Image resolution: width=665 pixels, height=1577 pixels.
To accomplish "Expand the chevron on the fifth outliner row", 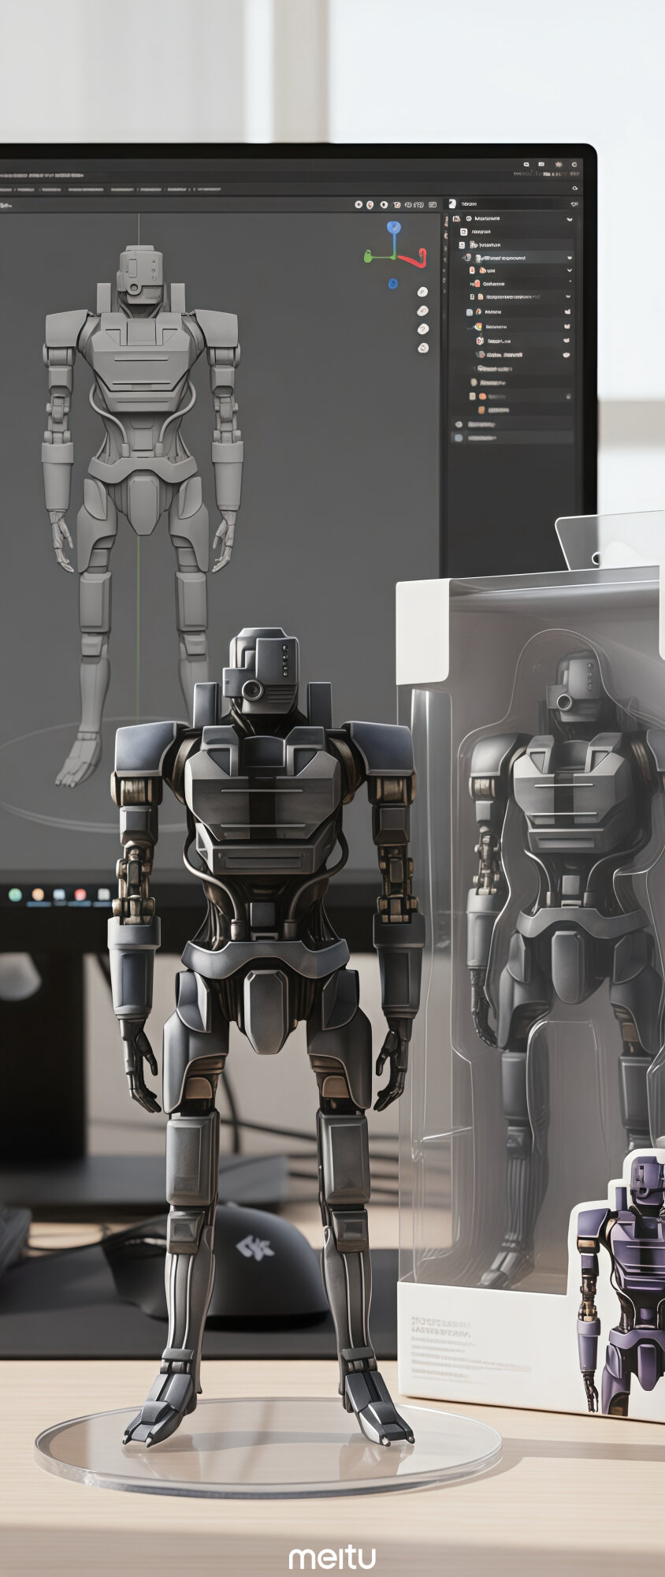I will (570, 270).
